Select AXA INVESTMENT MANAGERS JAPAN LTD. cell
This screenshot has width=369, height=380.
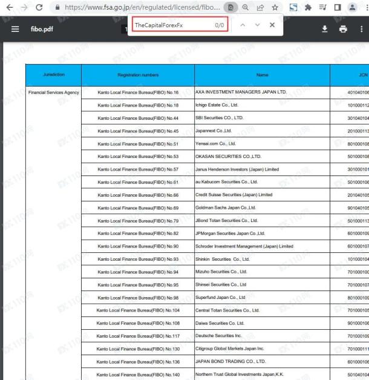click(x=262, y=93)
